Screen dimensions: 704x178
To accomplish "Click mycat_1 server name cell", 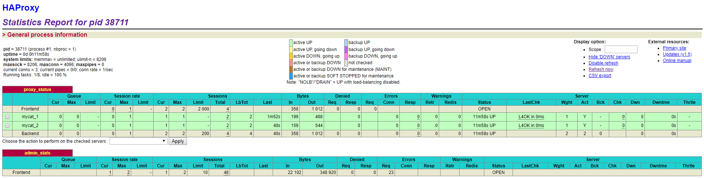I will tap(30, 117).
